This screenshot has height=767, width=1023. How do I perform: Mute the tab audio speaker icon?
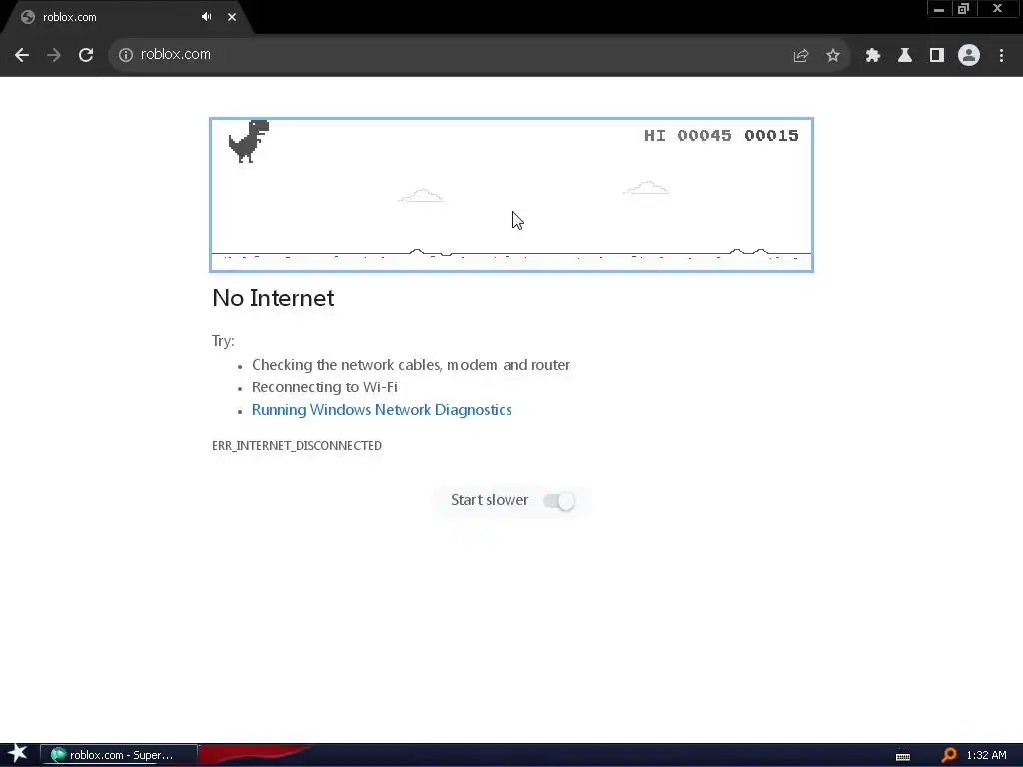point(206,17)
